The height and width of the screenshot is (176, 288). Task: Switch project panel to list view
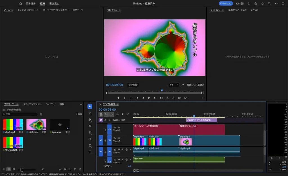click(4, 169)
